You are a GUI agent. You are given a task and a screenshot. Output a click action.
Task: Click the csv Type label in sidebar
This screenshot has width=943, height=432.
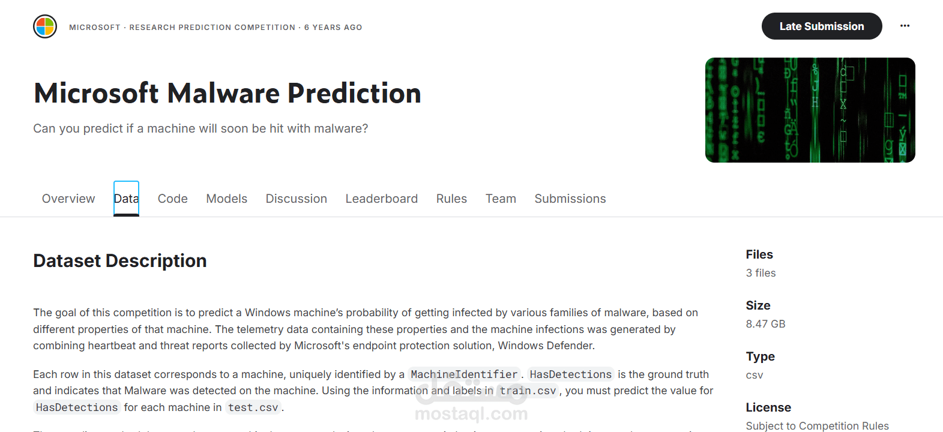pos(754,375)
